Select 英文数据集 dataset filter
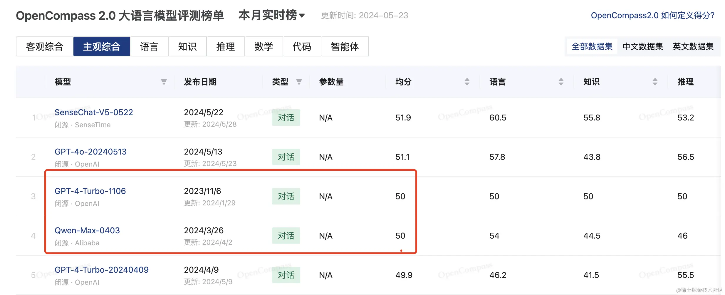This screenshot has height=295, width=725. tap(693, 46)
